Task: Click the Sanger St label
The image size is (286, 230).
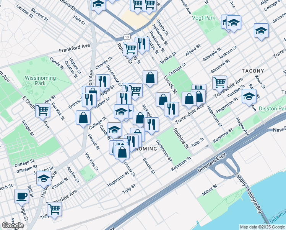Action: [x=28, y=128]
